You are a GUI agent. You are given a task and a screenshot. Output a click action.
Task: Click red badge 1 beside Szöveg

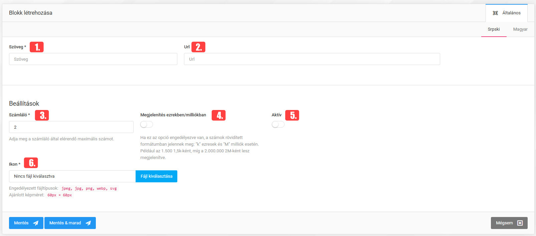(x=37, y=47)
